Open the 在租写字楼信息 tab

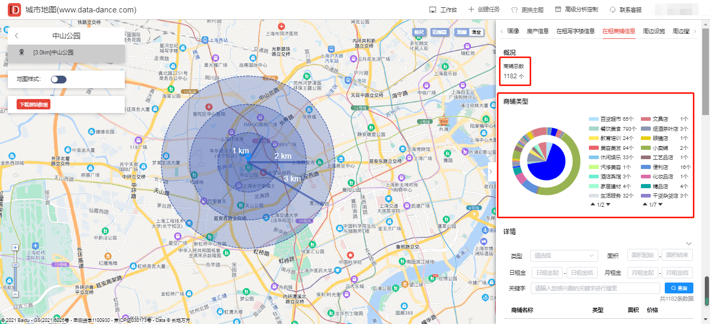tap(575, 31)
